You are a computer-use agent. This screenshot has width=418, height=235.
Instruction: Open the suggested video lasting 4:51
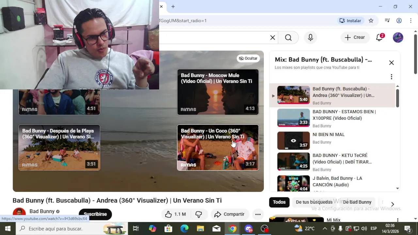(59, 102)
